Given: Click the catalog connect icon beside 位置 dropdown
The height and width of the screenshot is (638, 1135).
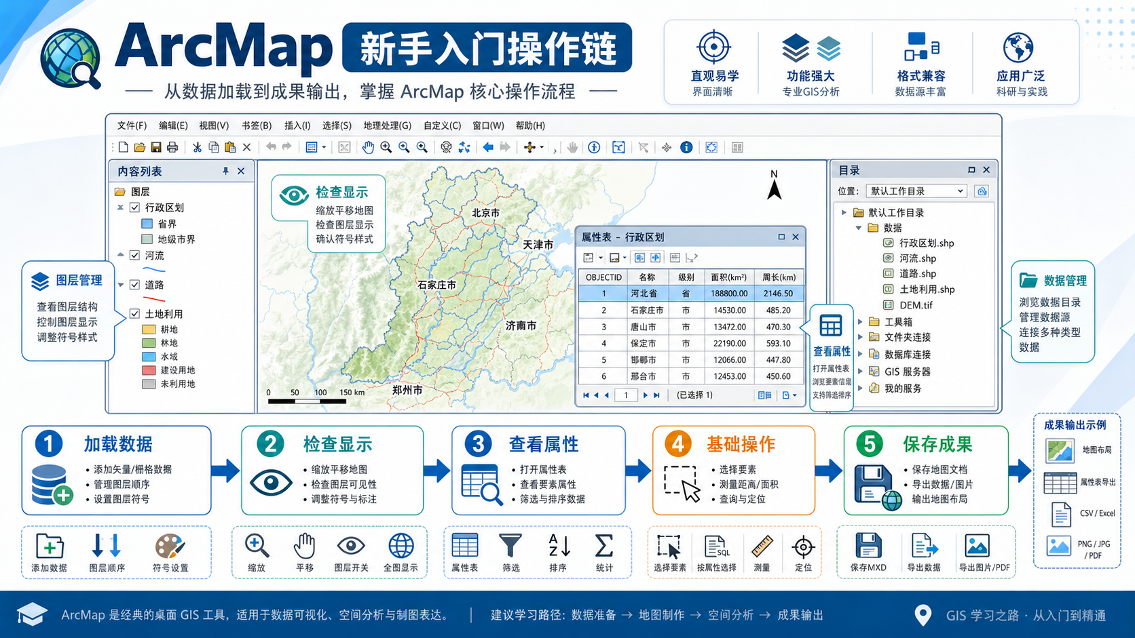Looking at the screenshot, I should click(x=982, y=191).
